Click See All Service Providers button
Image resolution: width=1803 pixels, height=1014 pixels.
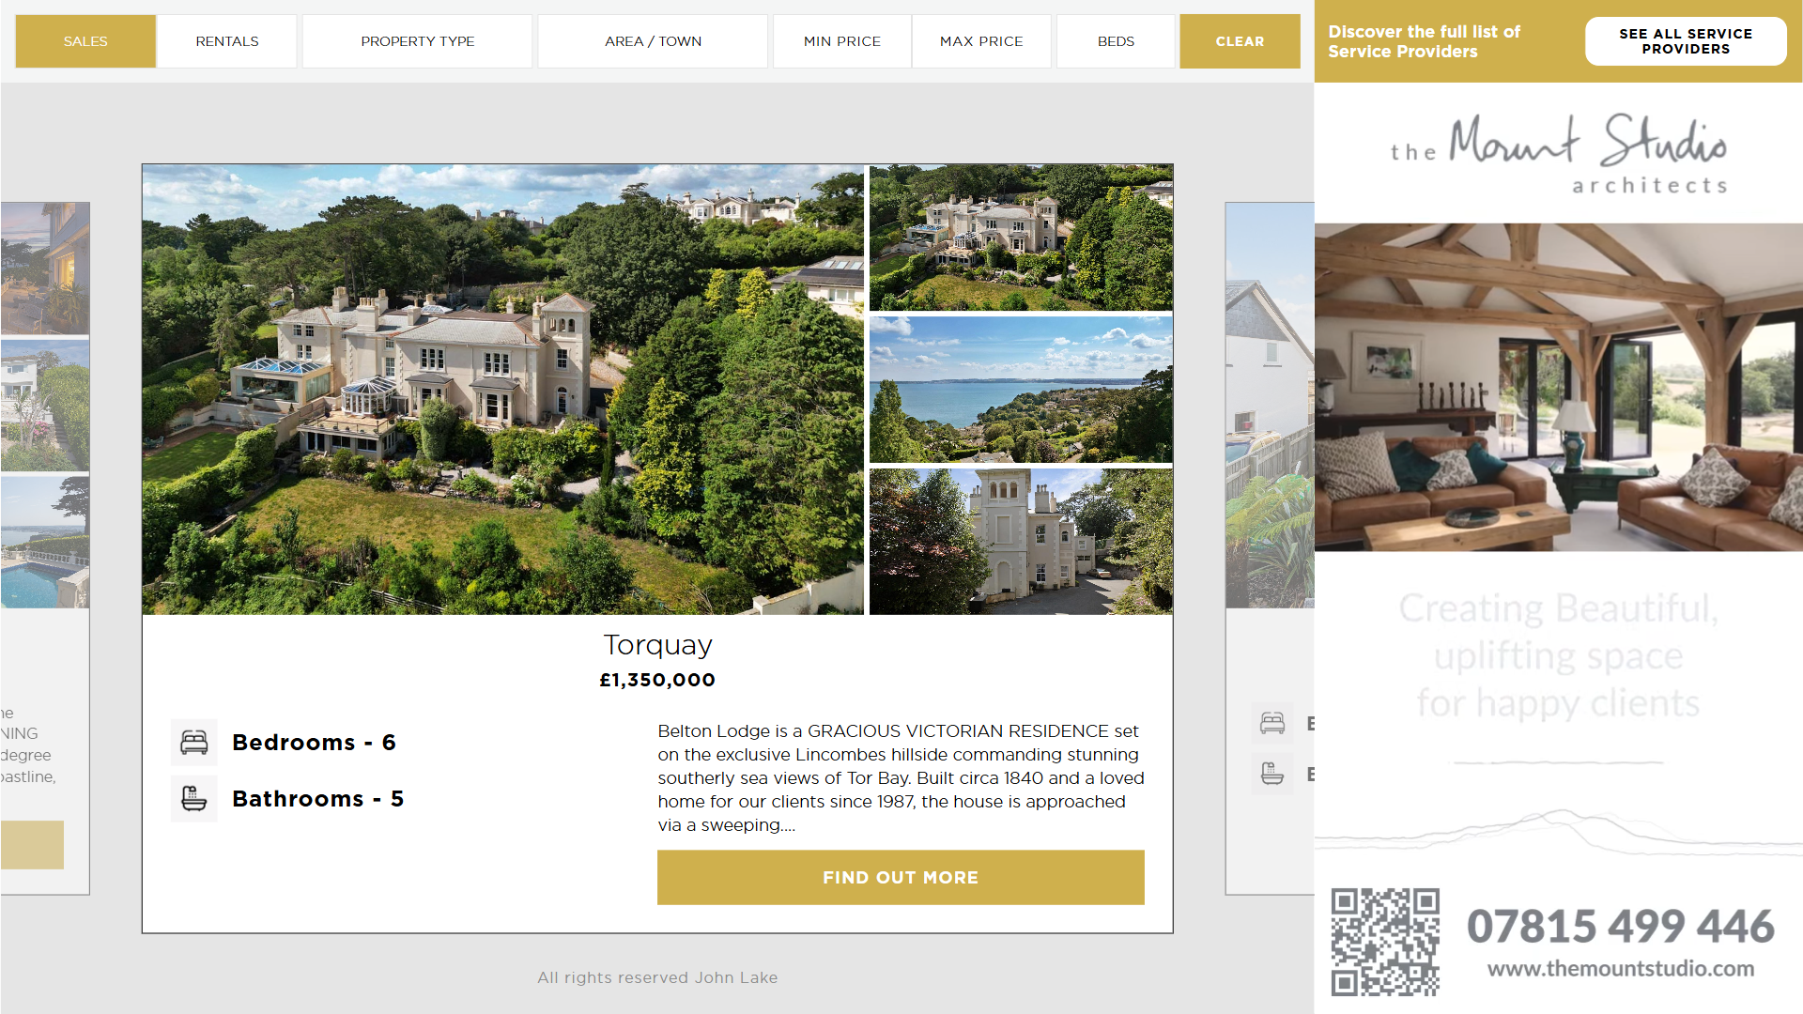click(1686, 41)
